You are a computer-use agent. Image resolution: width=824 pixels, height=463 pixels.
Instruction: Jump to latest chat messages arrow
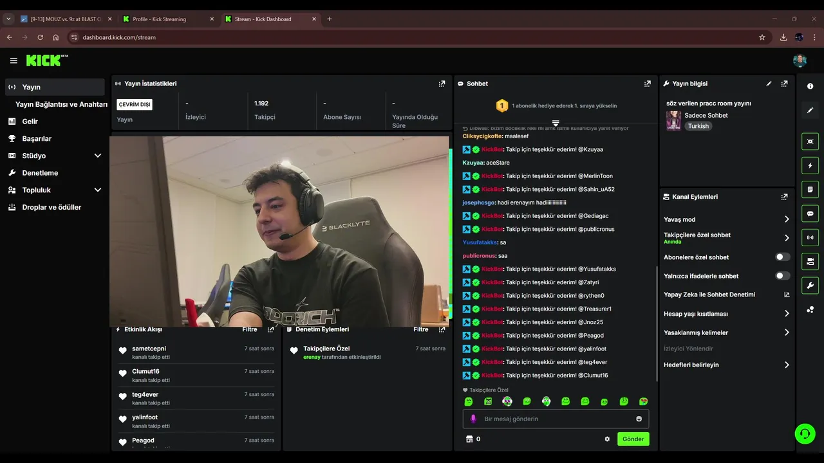point(556,123)
